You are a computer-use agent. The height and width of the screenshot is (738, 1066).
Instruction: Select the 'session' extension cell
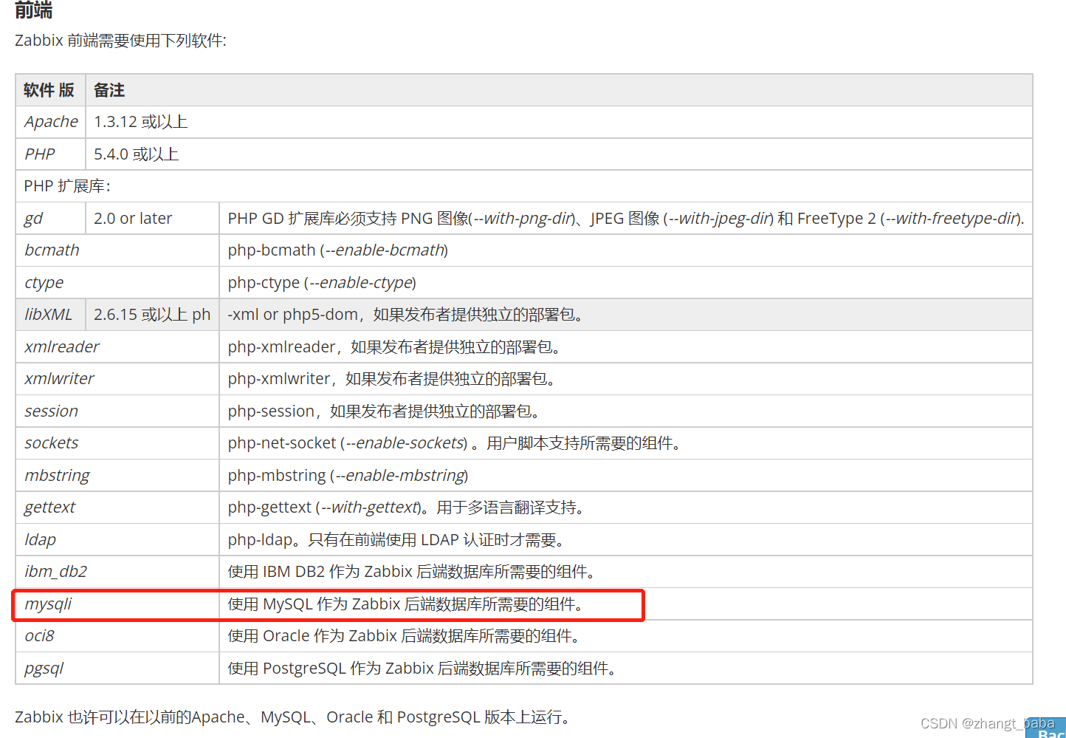pos(117,411)
